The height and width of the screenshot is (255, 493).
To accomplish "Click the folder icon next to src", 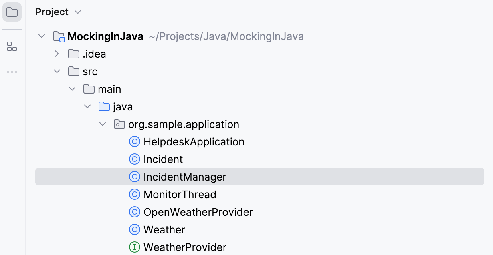I will (x=74, y=71).
